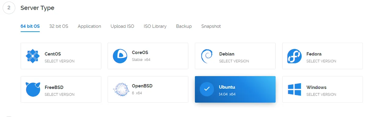
Task: Click the Ubuntu selected checkmark icon
Action: 207,89
